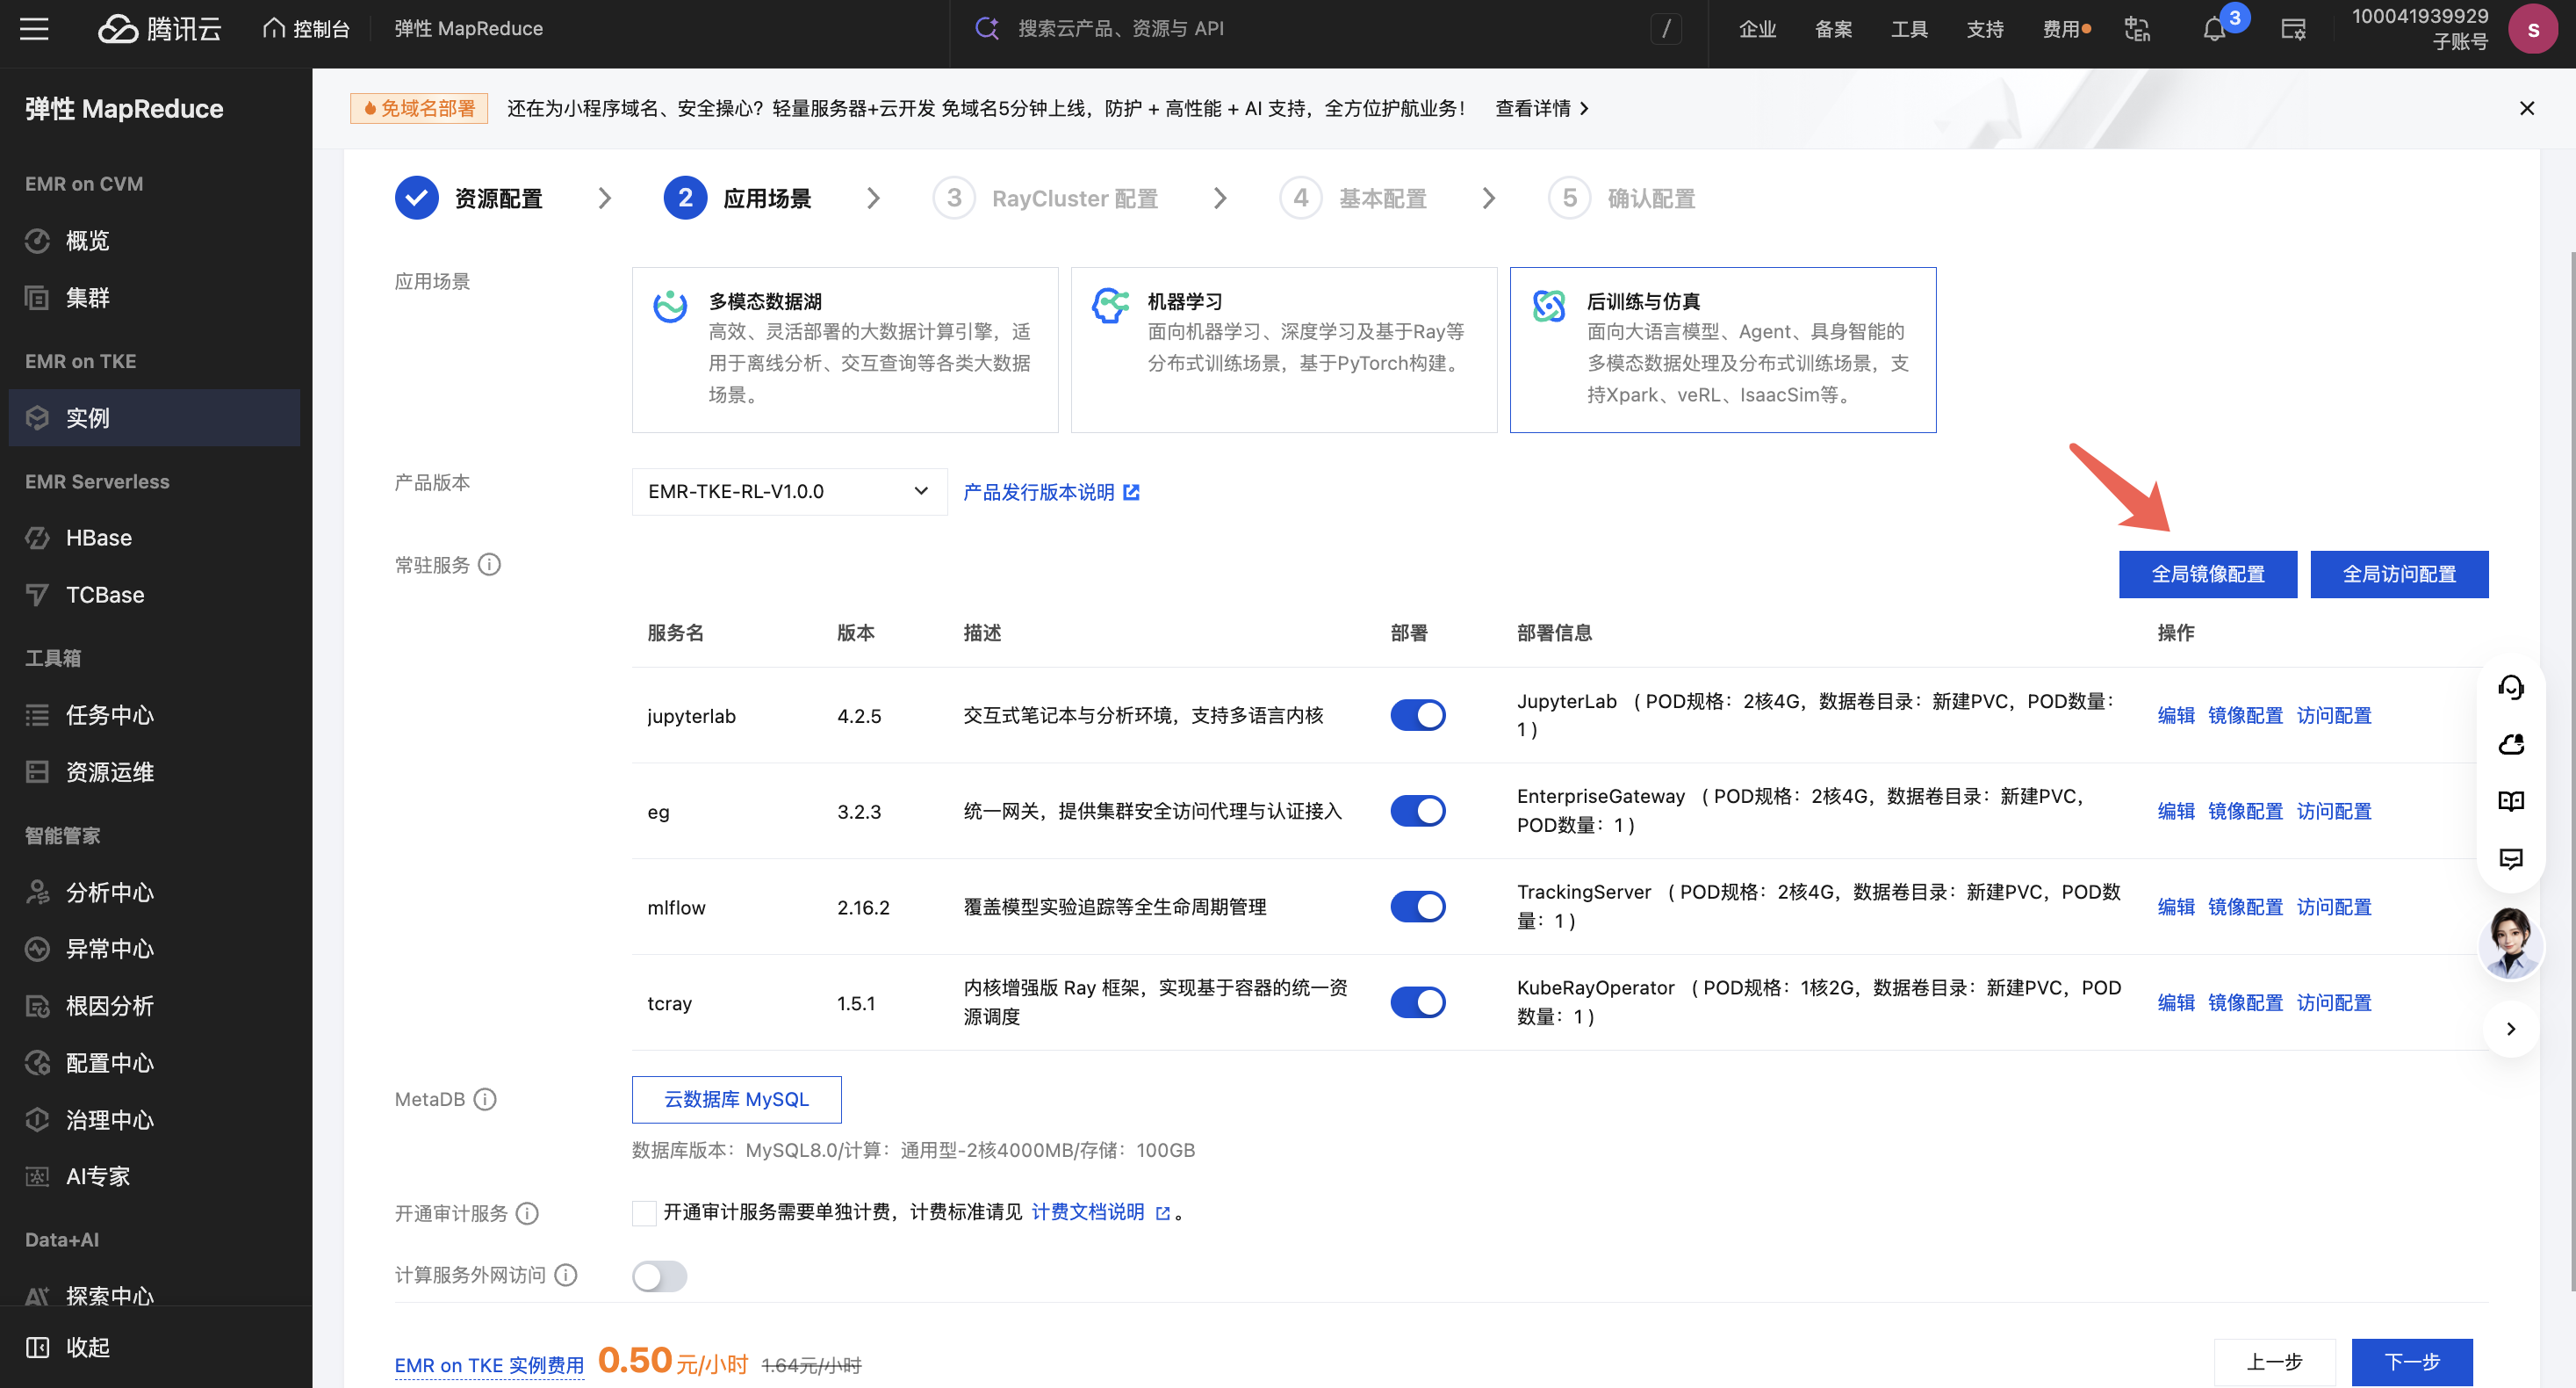The image size is (2576, 1388).
Task: Open 访问配置 for mlflow
Action: click(2334, 907)
